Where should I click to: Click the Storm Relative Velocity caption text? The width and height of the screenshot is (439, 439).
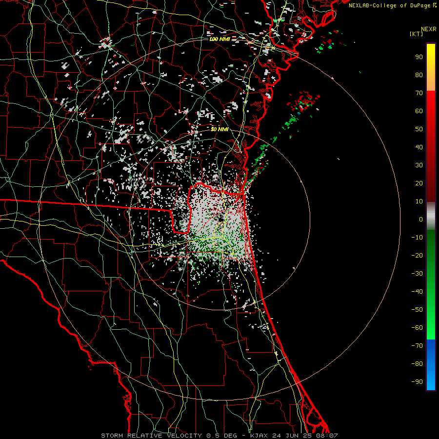(x=219, y=436)
